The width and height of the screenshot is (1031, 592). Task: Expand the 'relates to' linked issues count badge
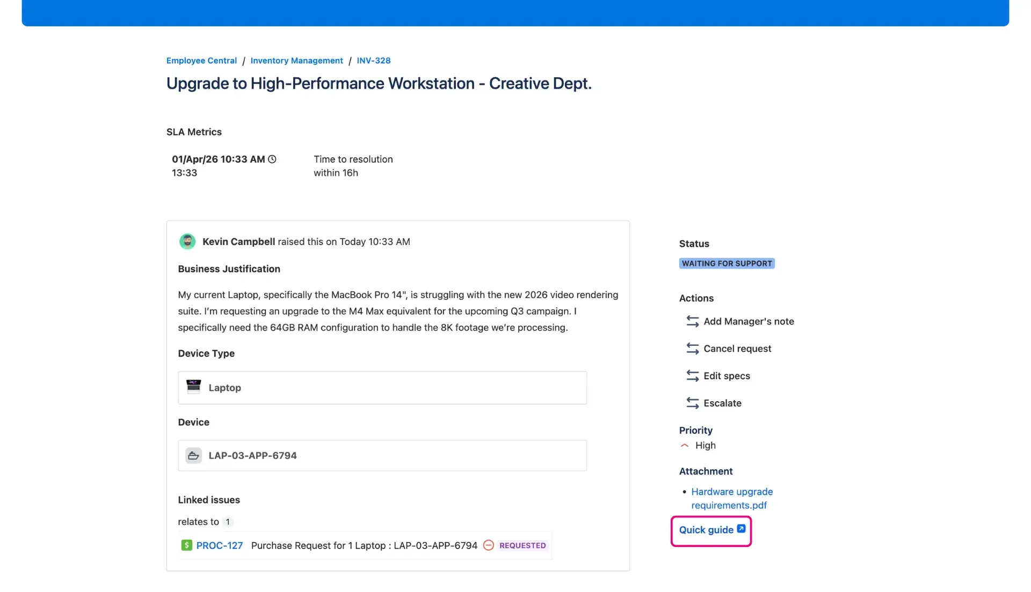[228, 521]
